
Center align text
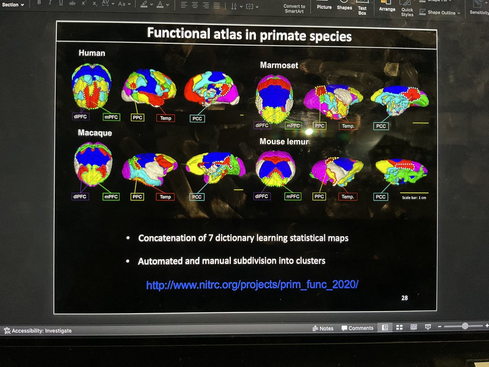(195, 5)
